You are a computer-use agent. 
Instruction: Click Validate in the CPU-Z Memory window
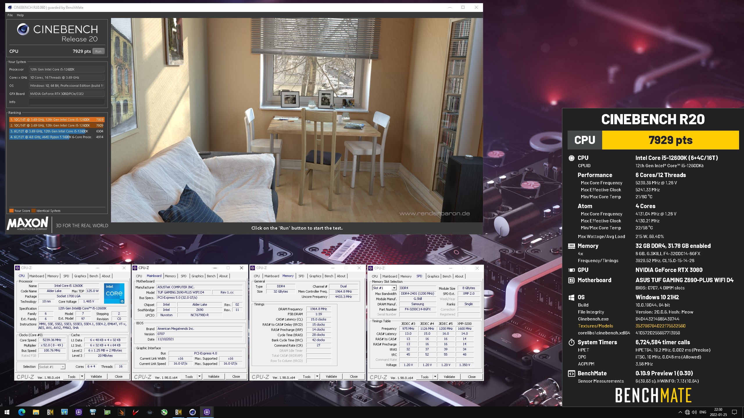click(331, 376)
